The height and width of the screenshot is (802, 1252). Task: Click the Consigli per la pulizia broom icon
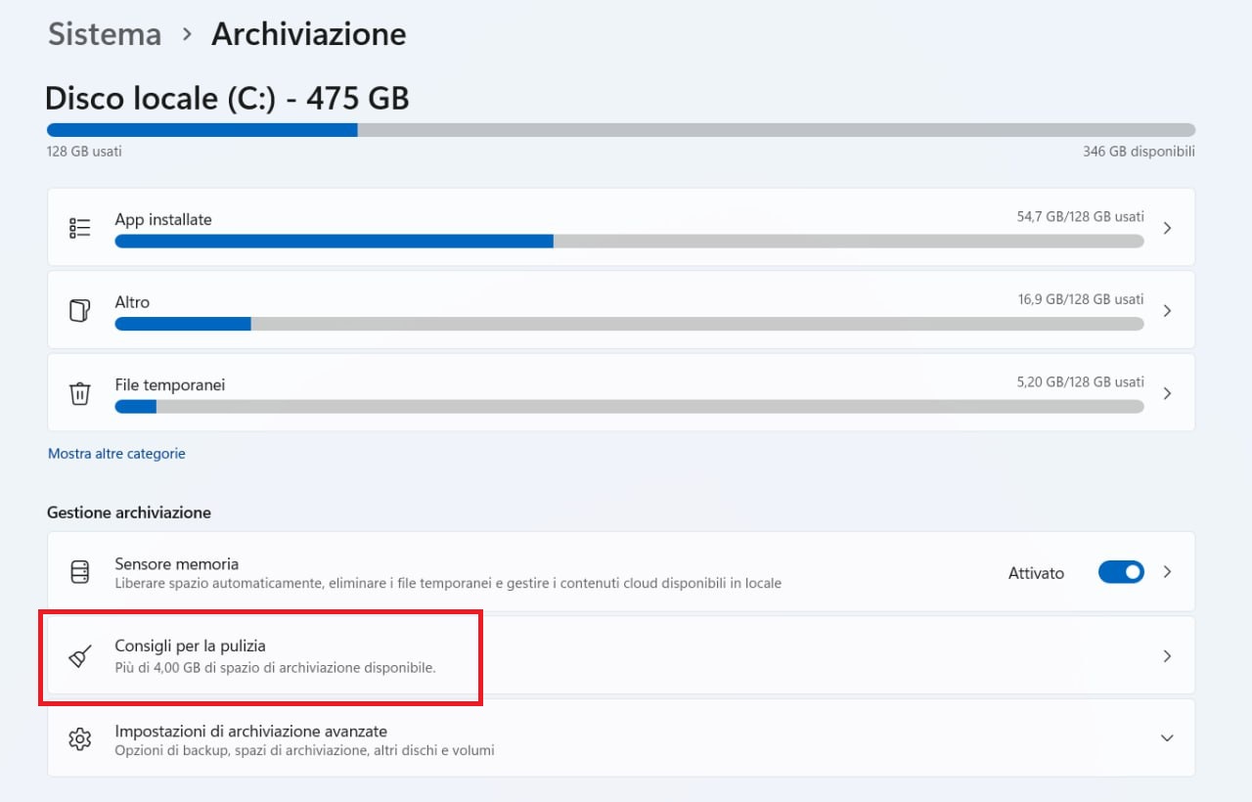tap(79, 656)
